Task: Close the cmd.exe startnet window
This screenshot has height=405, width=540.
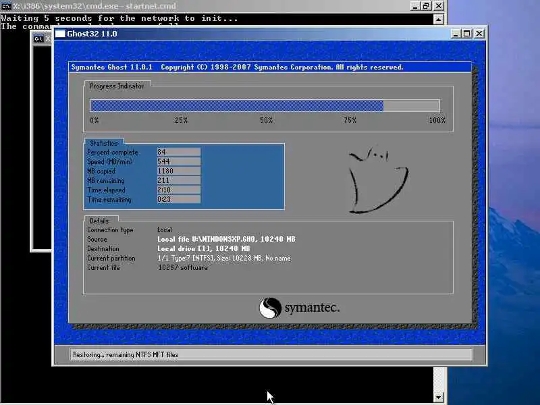Action: (x=438, y=6)
